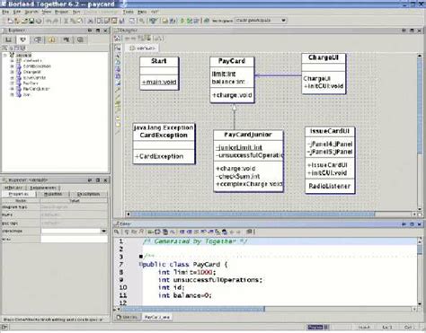
Task: Select the second tool in Designer palette
Action: tap(118, 56)
